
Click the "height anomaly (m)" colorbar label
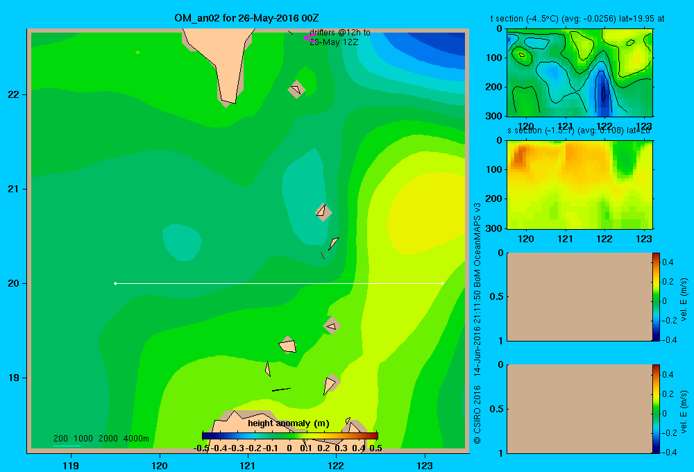pos(289,423)
